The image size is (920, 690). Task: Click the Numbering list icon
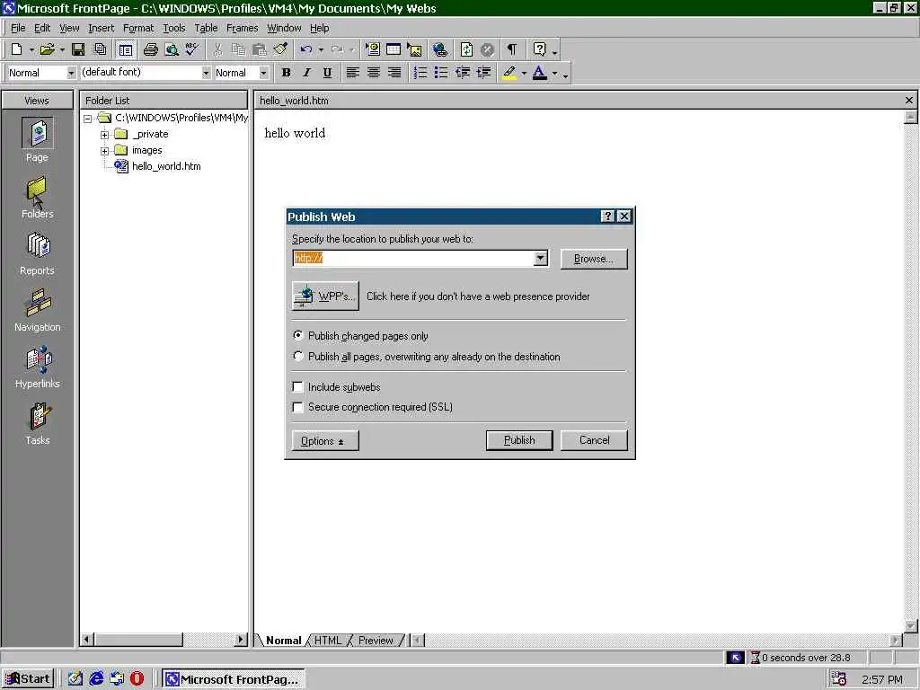pos(420,73)
